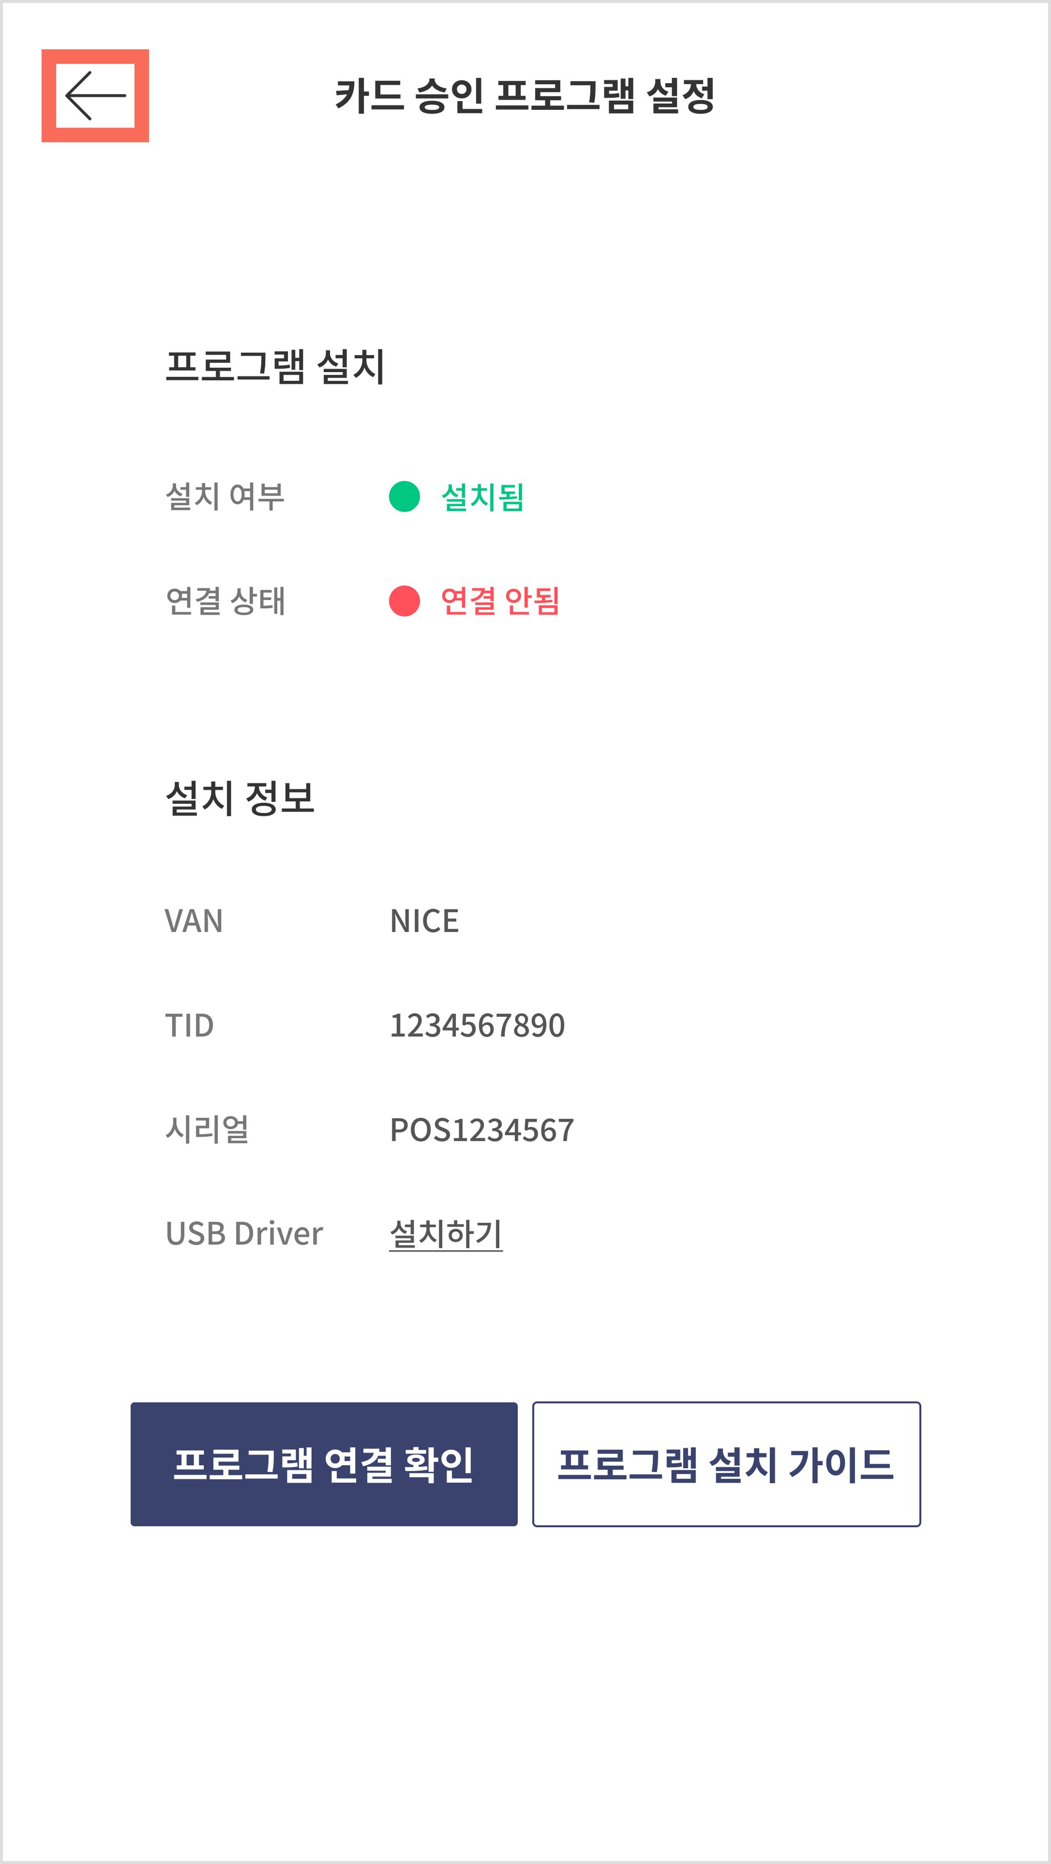Click the USB Driver label
The width and height of the screenshot is (1051, 1864).
click(244, 1234)
